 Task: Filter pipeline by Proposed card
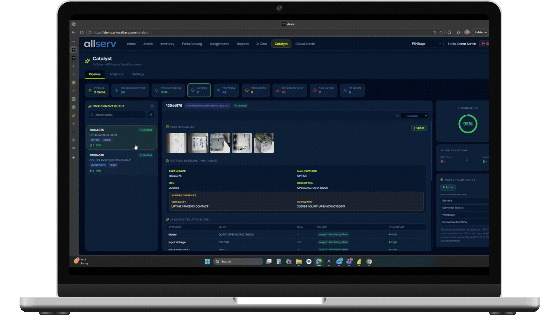[226, 90]
